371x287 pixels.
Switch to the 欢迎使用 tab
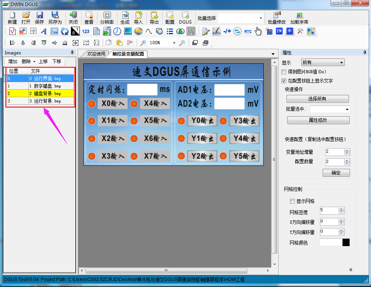coord(96,54)
